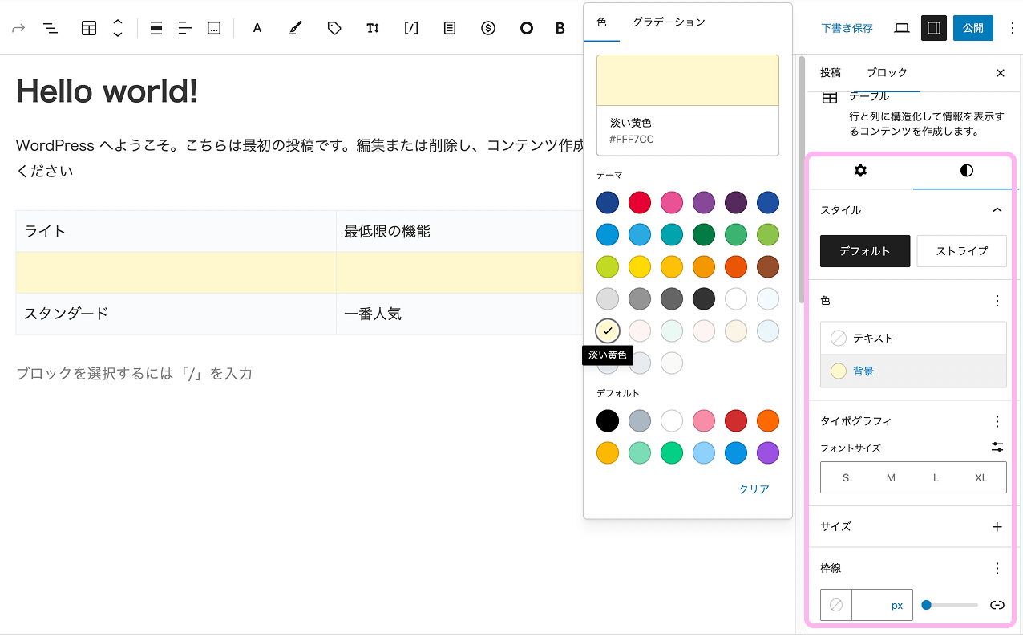
Task: Switch to the 色 tab in the color popover
Action: [x=602, y=22]
